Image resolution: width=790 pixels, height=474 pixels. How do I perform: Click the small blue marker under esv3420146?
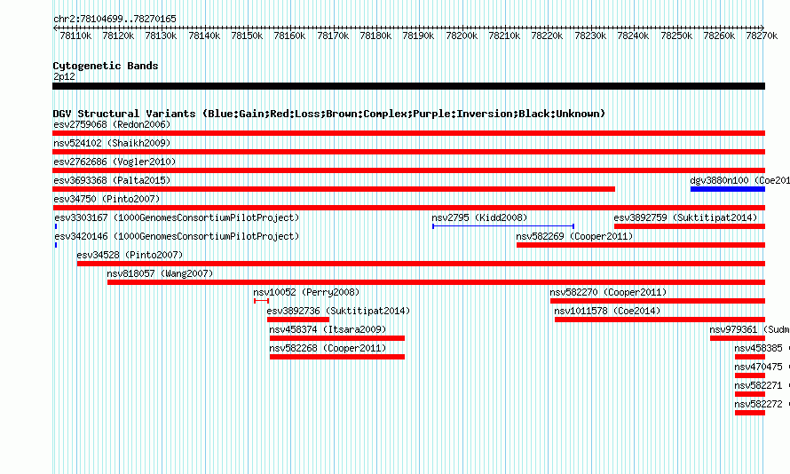tap(56, 245)
